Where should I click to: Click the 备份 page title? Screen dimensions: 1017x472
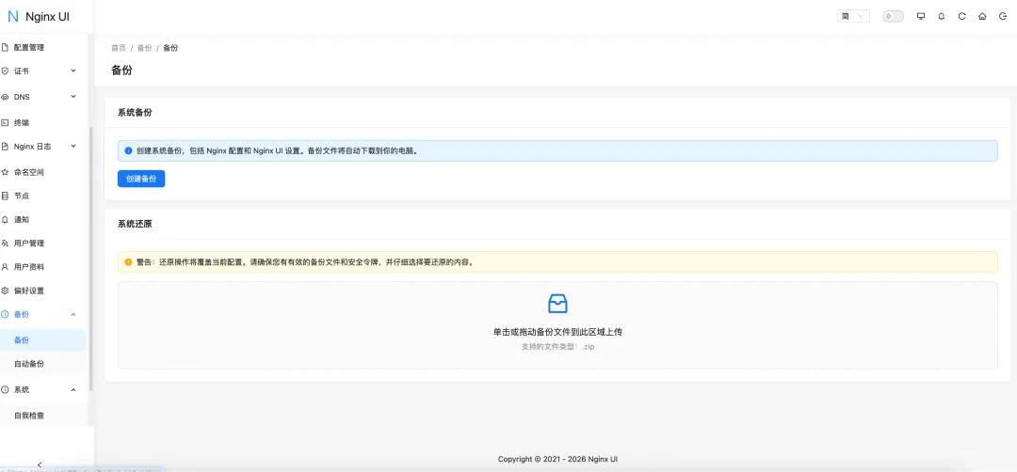coord(121,70)
